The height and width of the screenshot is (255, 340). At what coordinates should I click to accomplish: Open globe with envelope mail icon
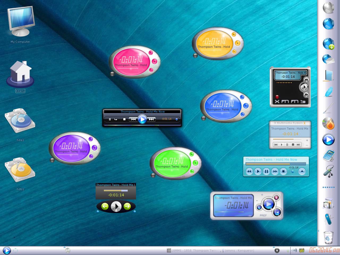329,59
